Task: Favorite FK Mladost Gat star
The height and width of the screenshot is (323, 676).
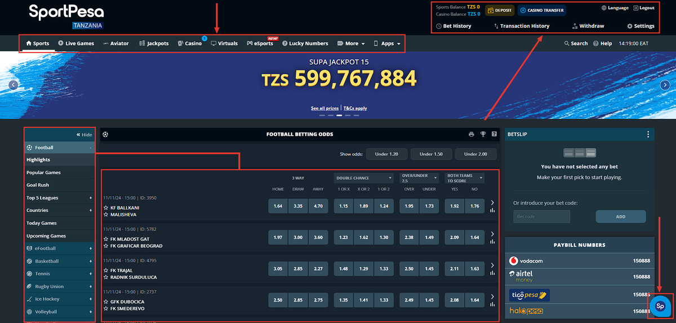Action: 106,240
